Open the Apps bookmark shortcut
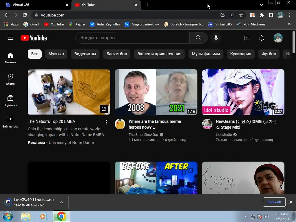Image resolution: width=296 pixels, height=222 pixels. point(12,24)
